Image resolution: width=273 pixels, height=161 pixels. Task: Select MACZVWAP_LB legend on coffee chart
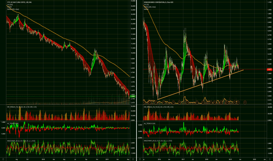pyautogui.click(x=21, y=141)
